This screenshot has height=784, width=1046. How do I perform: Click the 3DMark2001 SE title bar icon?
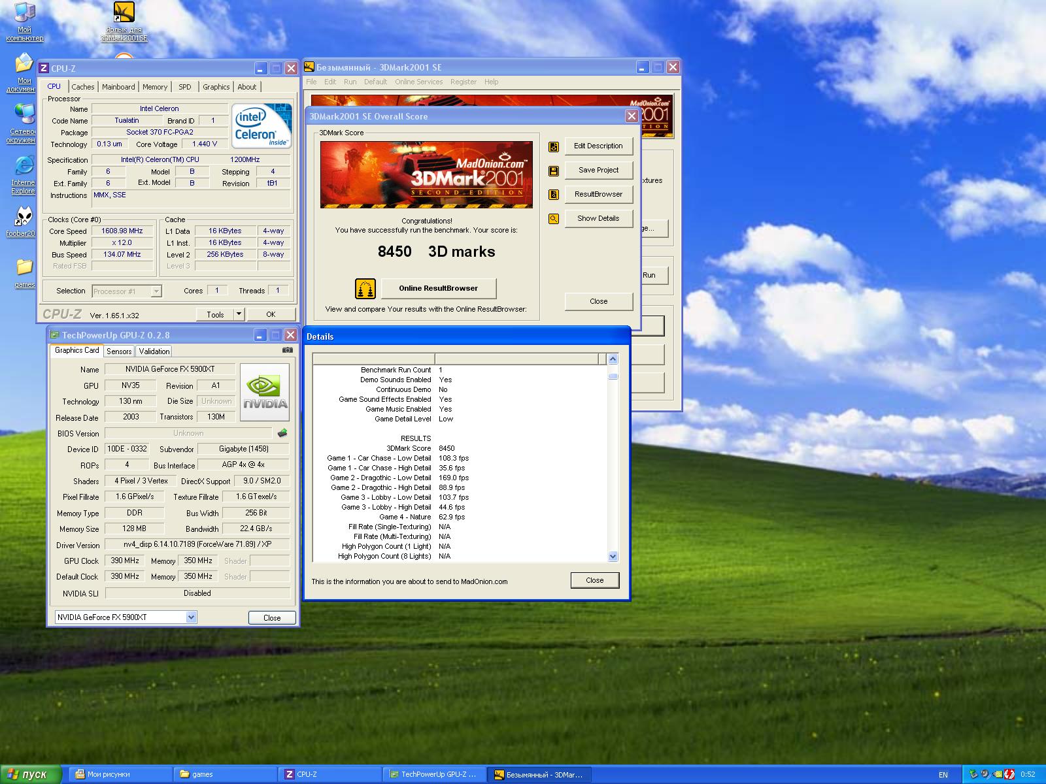click(311, 67)
